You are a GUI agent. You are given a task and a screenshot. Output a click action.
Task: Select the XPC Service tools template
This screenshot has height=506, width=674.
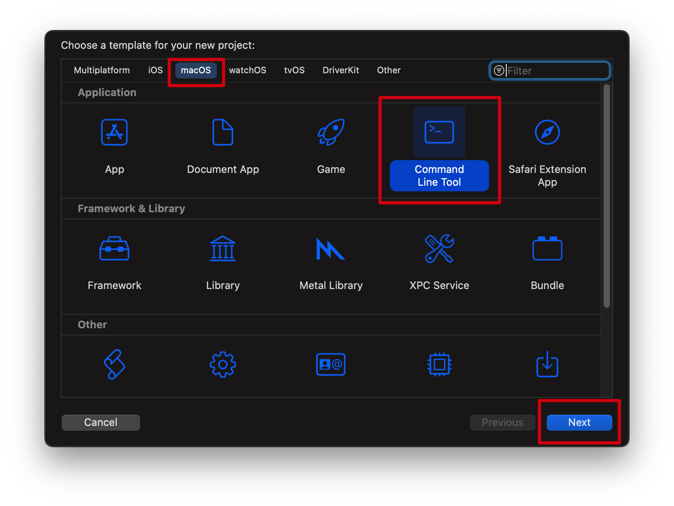[439, 248]
